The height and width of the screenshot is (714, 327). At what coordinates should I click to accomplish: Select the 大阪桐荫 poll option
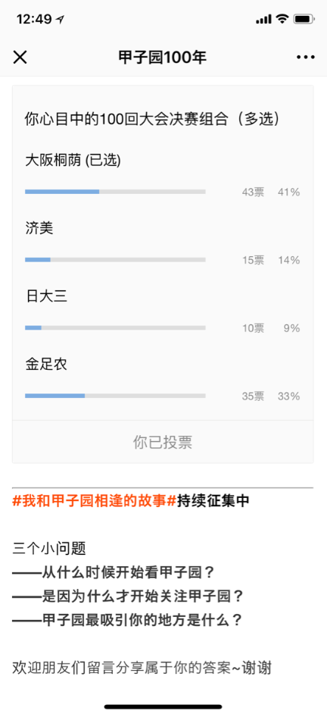162,176
